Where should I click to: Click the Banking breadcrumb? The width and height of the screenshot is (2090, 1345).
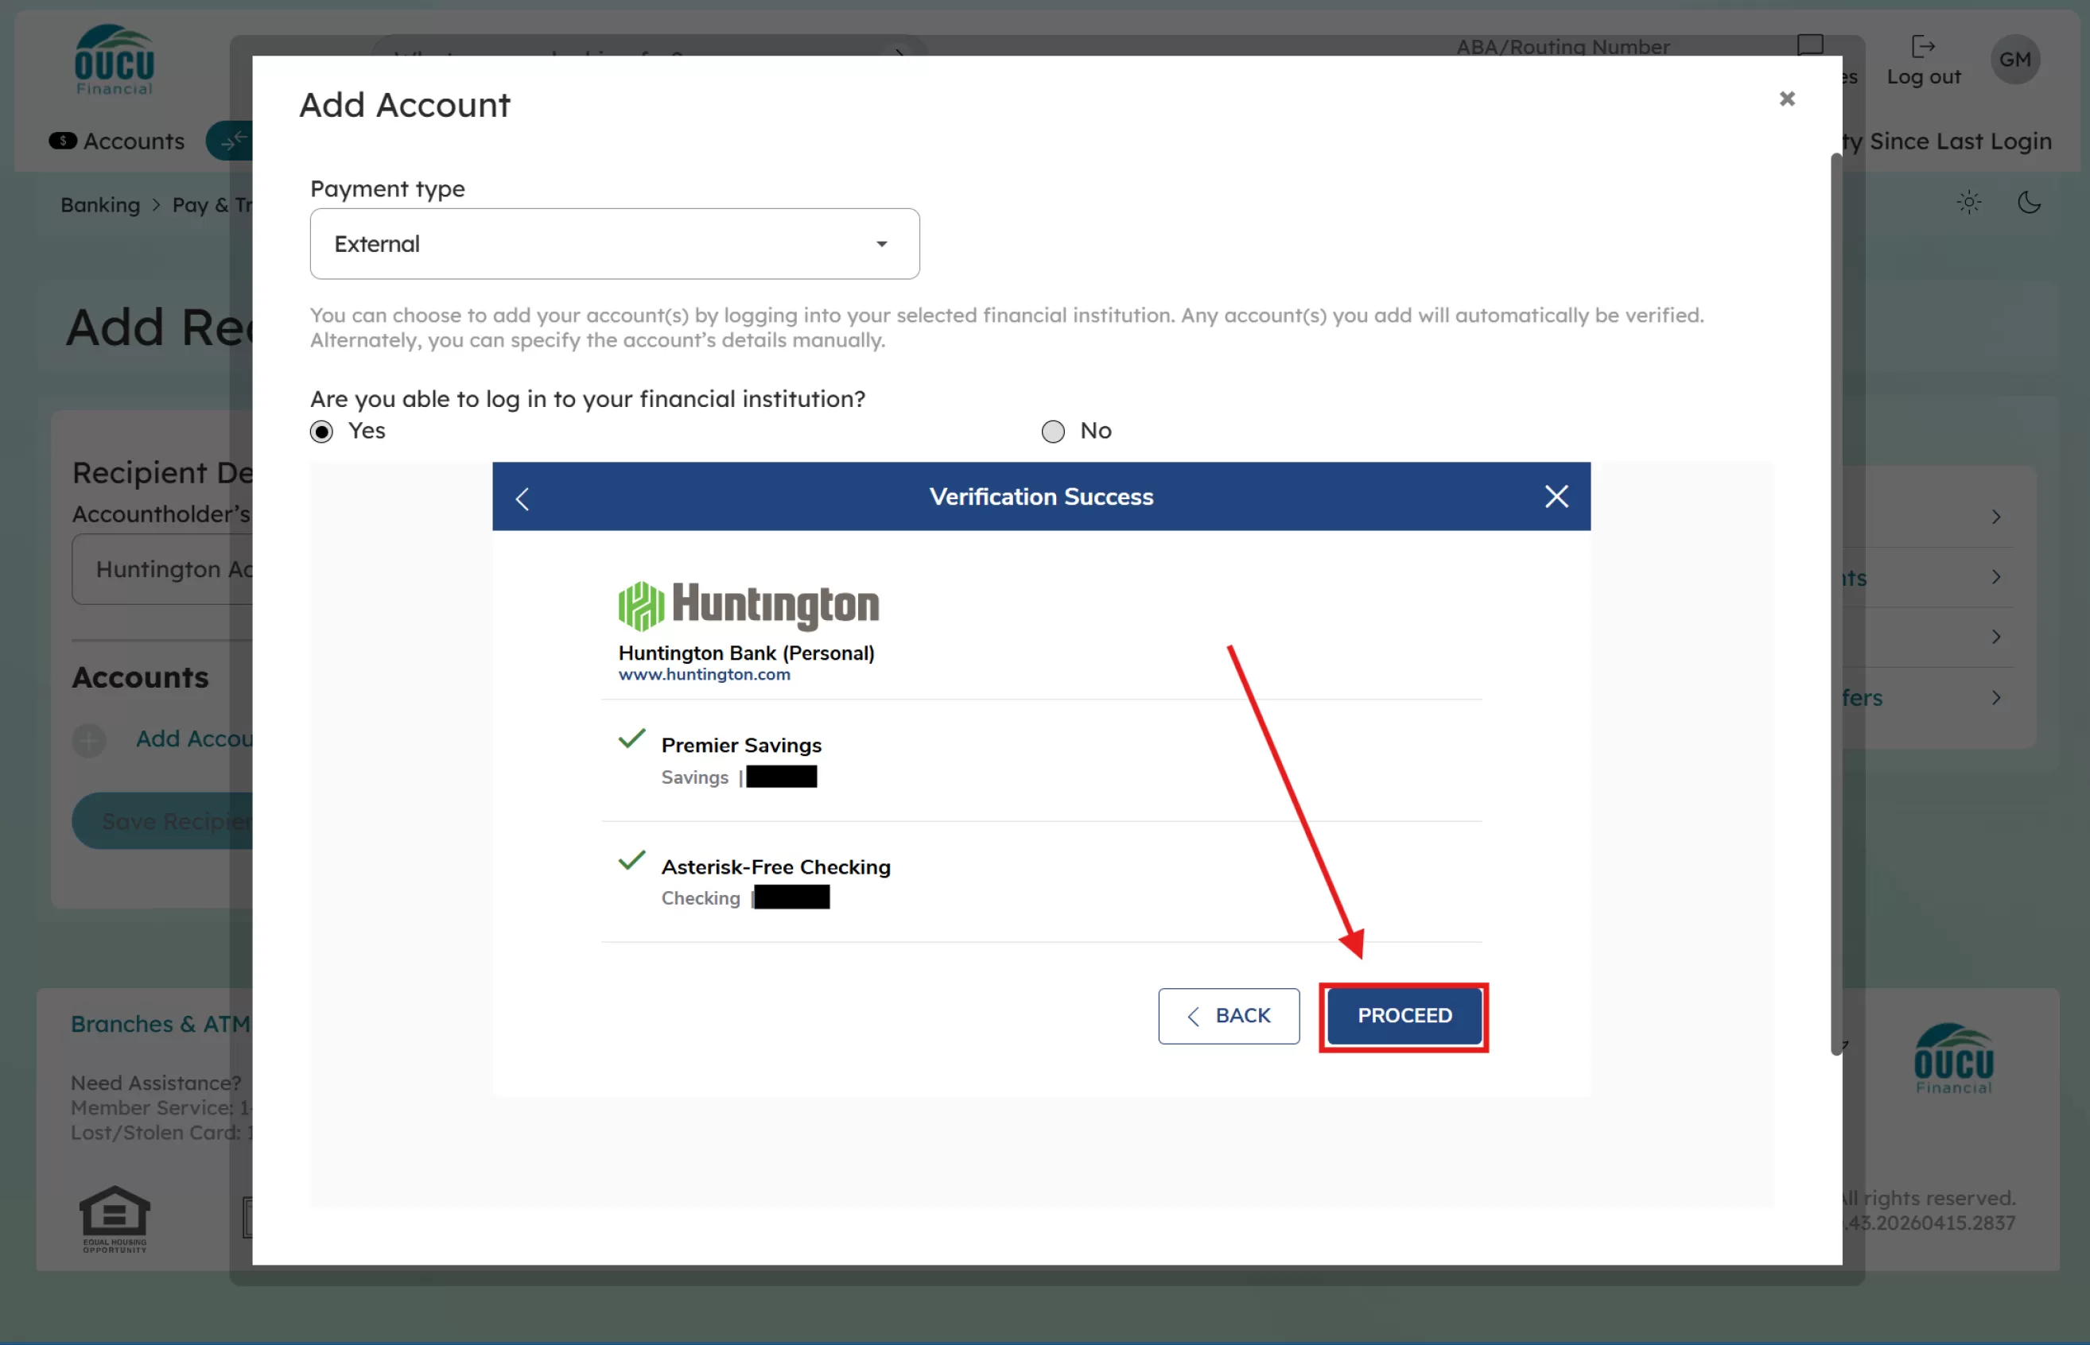pos(99,204)
